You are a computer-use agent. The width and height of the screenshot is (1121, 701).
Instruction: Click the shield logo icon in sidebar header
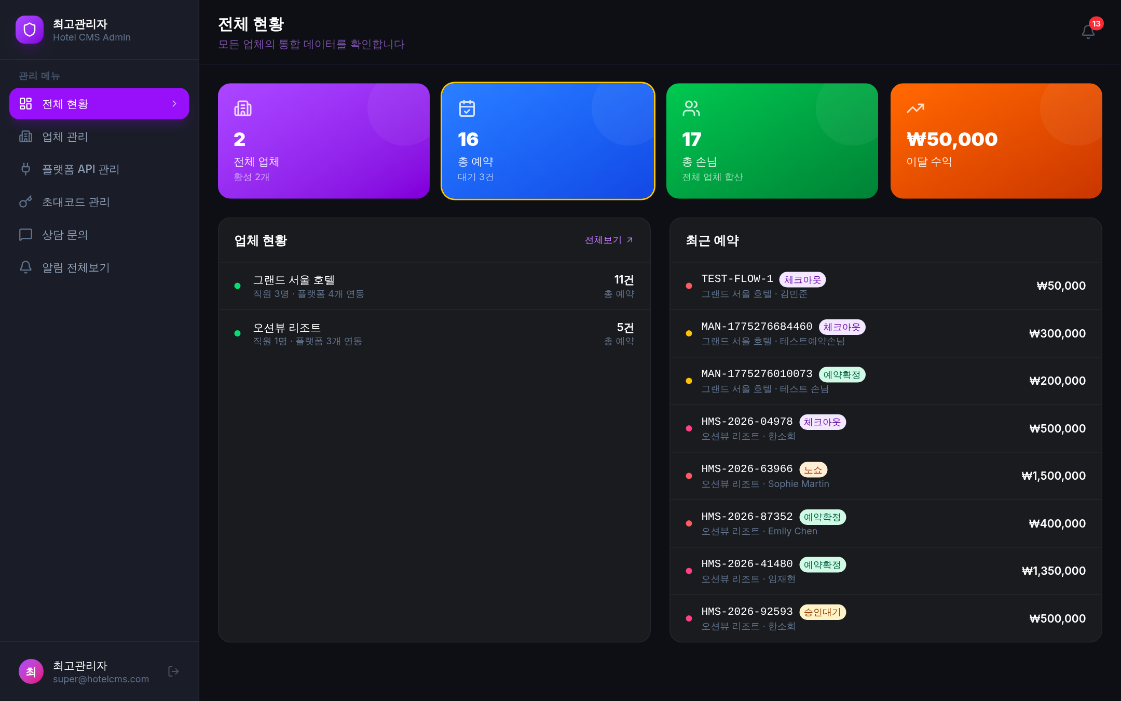(30, 30)
